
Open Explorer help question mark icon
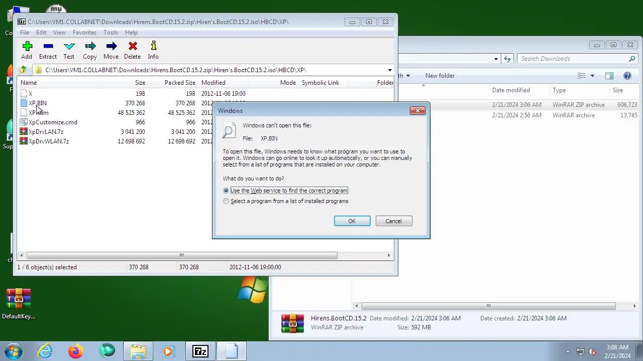(x=627, y=76)
